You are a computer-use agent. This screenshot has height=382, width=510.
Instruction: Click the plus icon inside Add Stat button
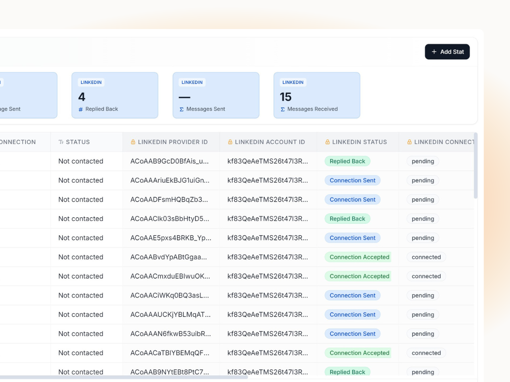pyautogui.click(x=434, y=52)
